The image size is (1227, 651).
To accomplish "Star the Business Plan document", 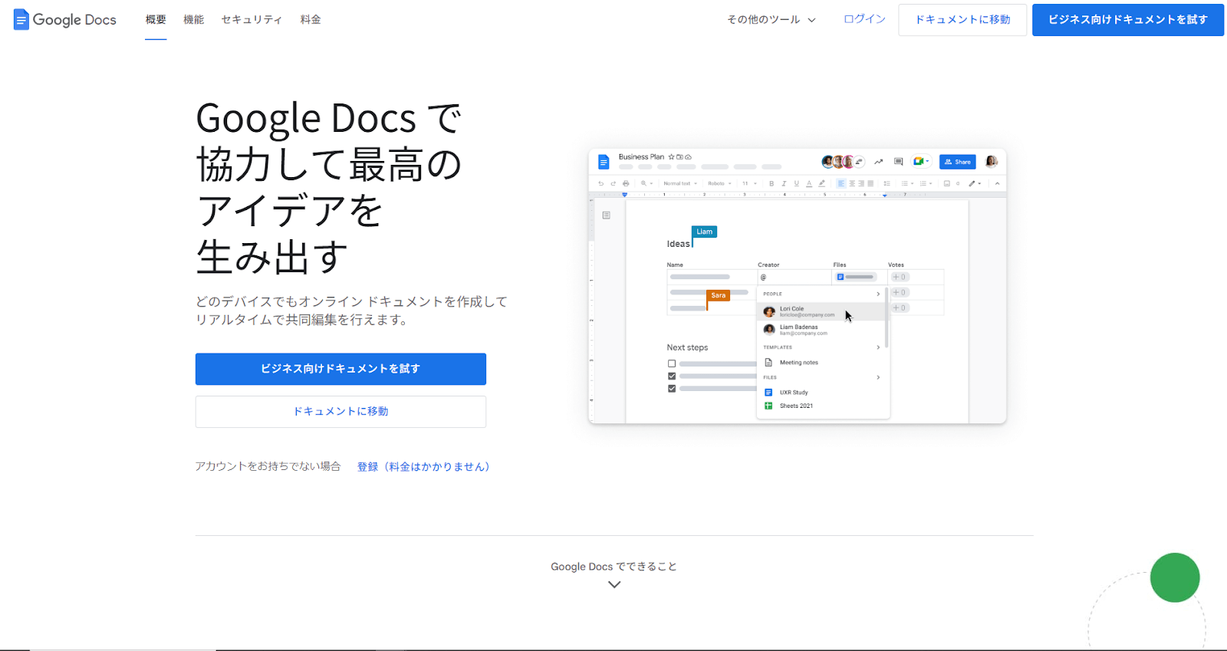I will (x=671, y=156).
